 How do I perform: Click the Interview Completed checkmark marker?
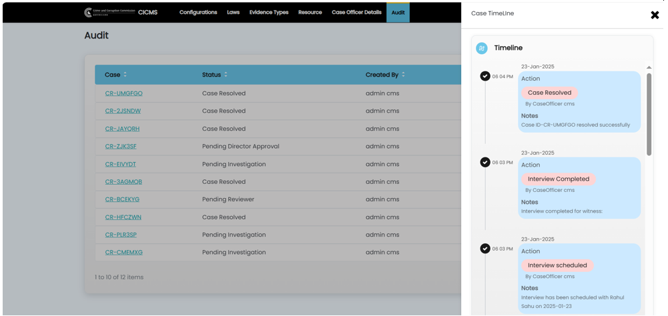[x=485, y=163]
